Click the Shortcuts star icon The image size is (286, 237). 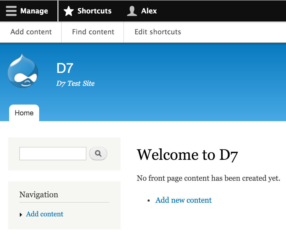click(x=69, y=11)
